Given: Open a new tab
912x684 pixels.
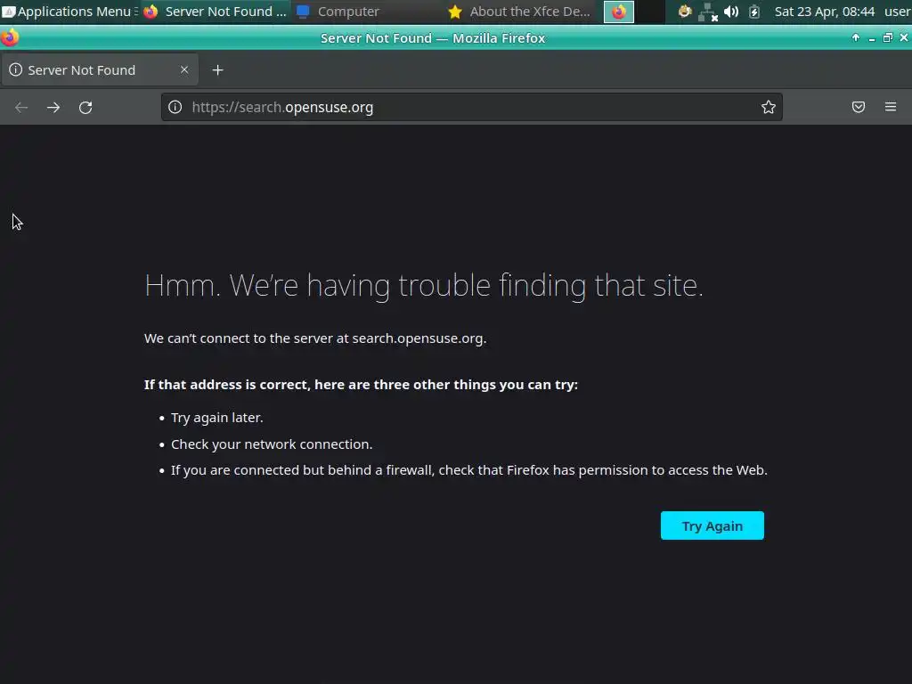Looking at the screenshot, I should point(217,69).
